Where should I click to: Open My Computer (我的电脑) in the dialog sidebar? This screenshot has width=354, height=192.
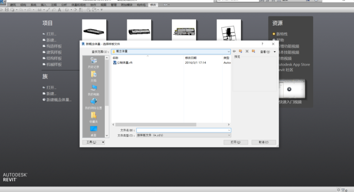pyautogui.click(x=93, y=90)
